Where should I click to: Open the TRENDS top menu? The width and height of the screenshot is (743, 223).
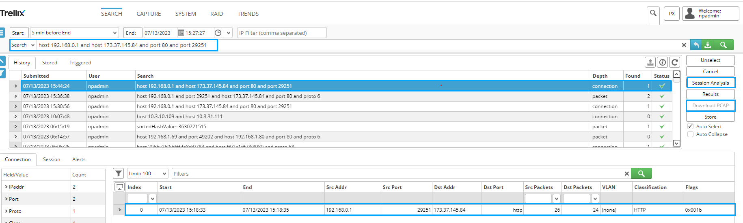(248, 14)
